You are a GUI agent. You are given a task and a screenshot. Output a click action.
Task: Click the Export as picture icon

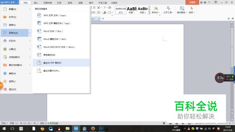[39, 71]
